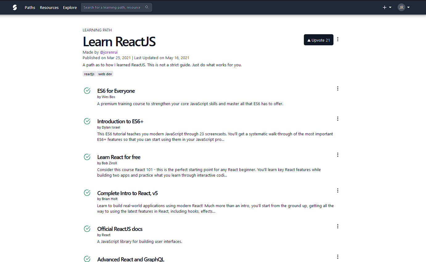Toggle completion checkmark on Introduction to ES6+
Viewport: 426px width, 262px height.
point(87,121)
